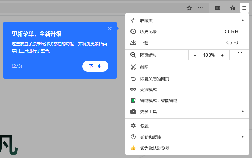Select 恢复关闭的网页 menu entry
Viewport: 252px width, 158px height.
(x=187, y=79)
